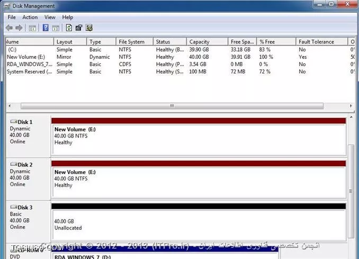Select the Disk 3 drive icon
This screenshot has width=359, height=259.
pyautogui.click(x=14, y=207)
